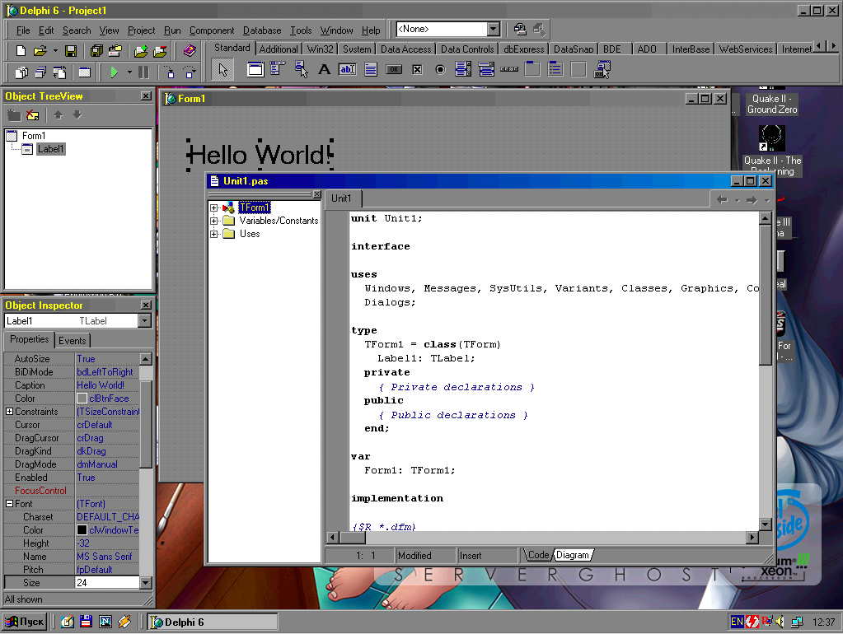Click the Save file toolbar icon
This screenshot has width=843, height=634.
point(71,51)
